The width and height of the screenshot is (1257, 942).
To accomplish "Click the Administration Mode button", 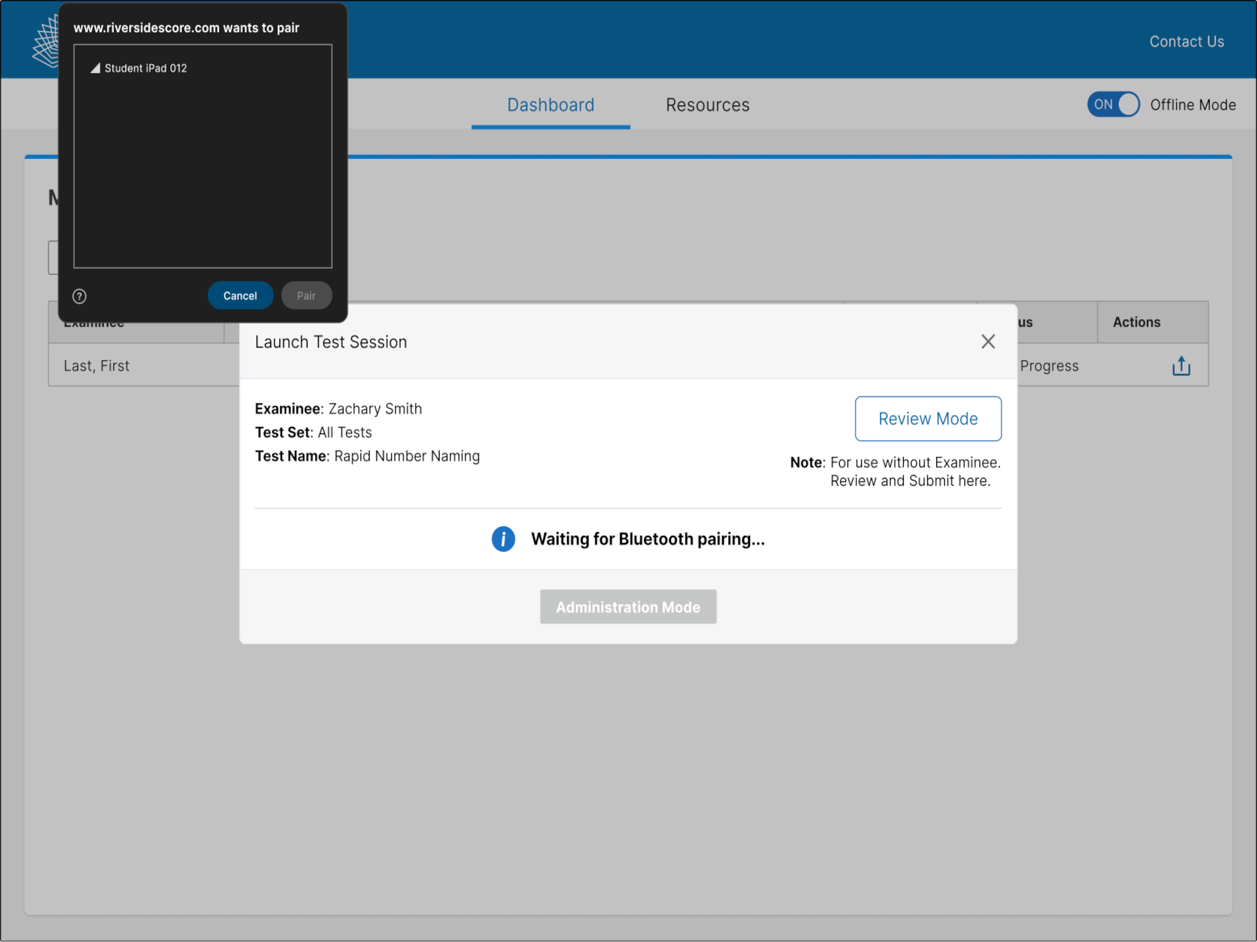I will (628, 607).
